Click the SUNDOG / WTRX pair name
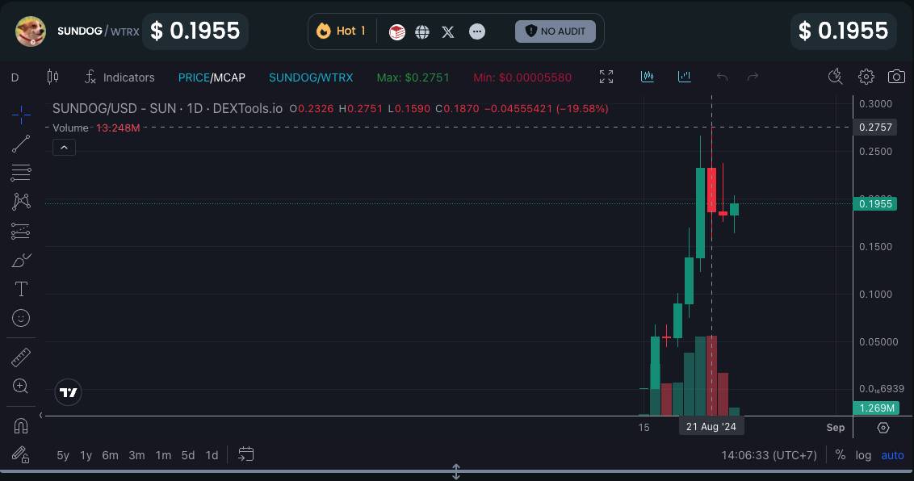The image size is (914, 481). [98, 31]
